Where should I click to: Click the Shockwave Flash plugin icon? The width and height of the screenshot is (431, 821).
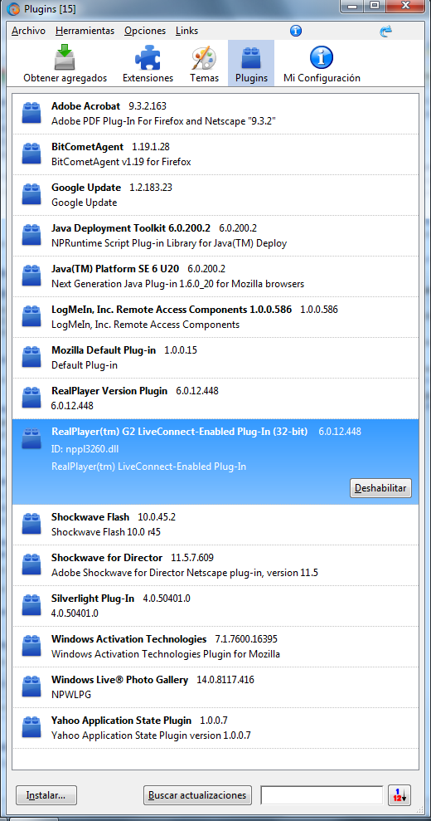(31, 524)
